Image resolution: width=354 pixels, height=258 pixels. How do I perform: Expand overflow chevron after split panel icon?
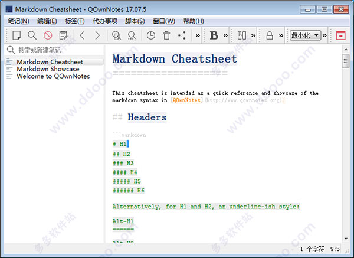click(x=253, y=35)
